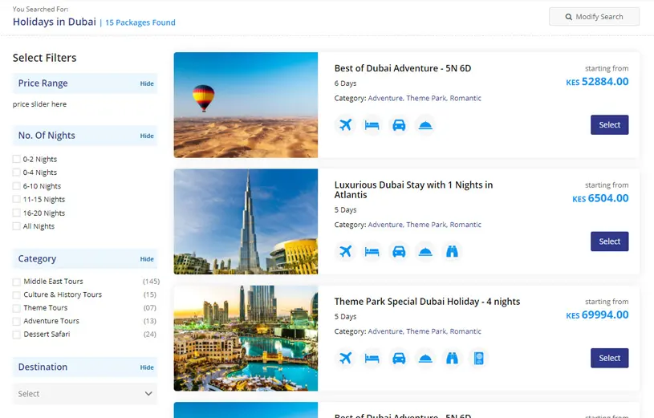Click Middle East Tours count (145)
The height and width of the screenshot is (418, 654).
pyautogui.click(x=151, y=282)
